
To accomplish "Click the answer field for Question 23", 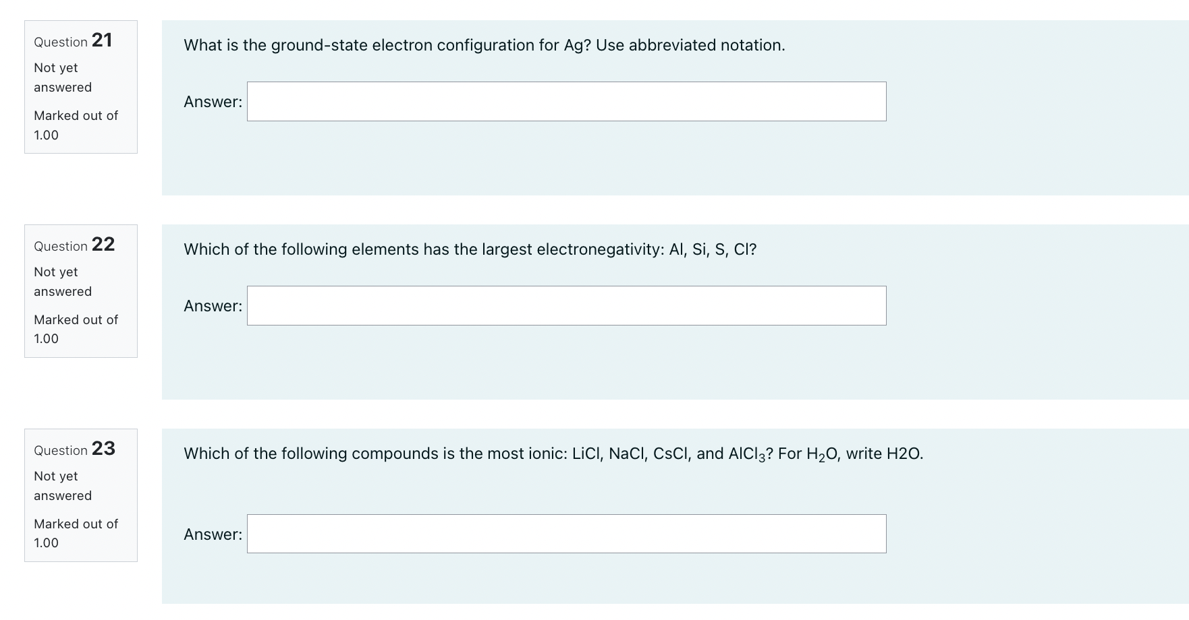I will tap(565, 533).
